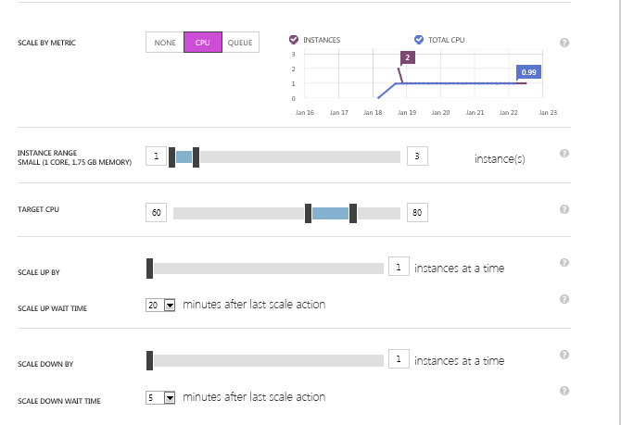
Task: Open Scale Up Wait Time dropdown
Action: point(169,305)
